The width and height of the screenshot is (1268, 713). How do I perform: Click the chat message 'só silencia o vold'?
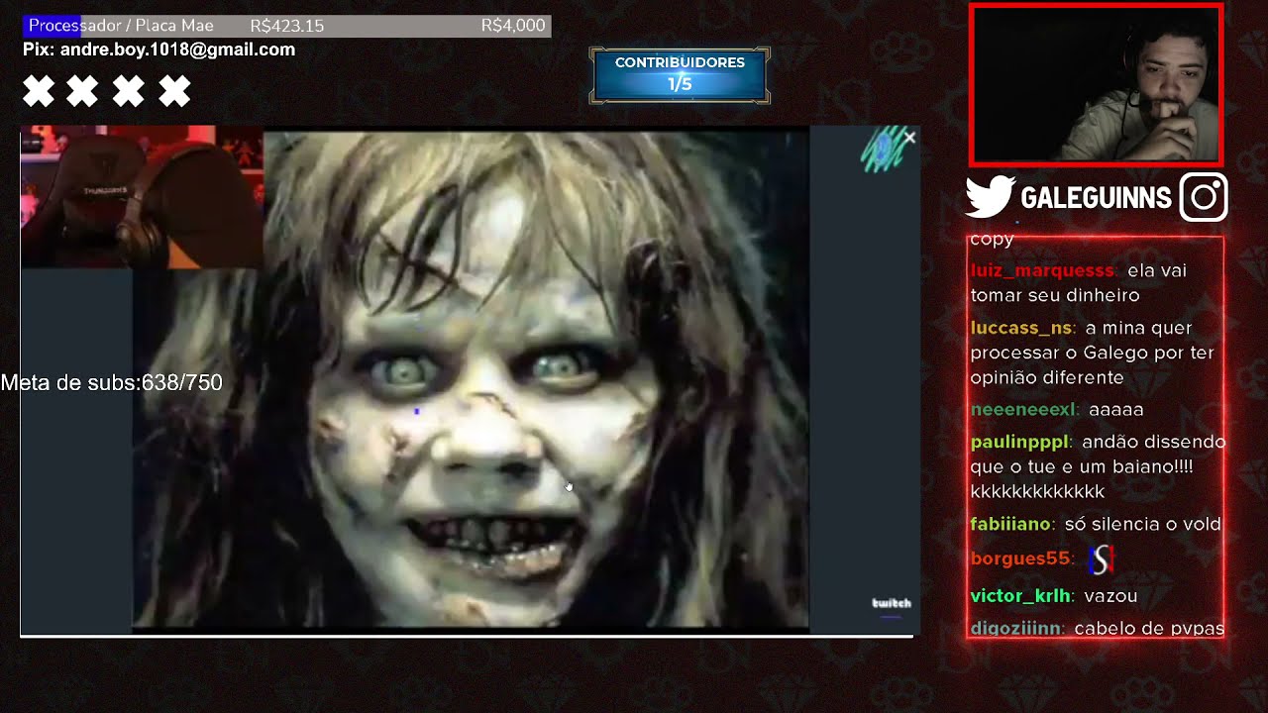1142,524
